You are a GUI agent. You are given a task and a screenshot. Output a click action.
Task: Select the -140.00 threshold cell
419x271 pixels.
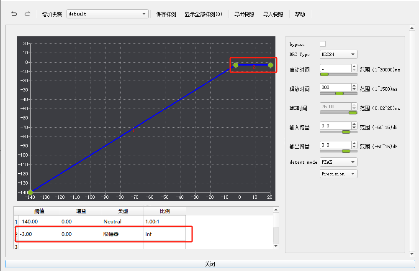click(x=39, y=221)
